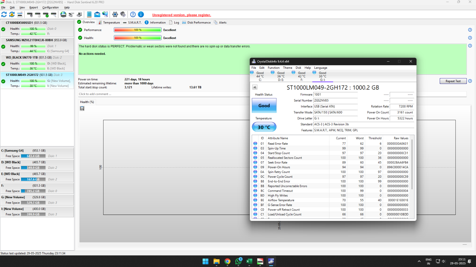476x267 pixels.
Task: Open Google Chrome from the taskbar
Action: [228, 261]
